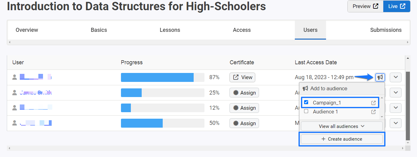
Task: Click the megaphone add-to-audience icon
Action: click(380, 77)
